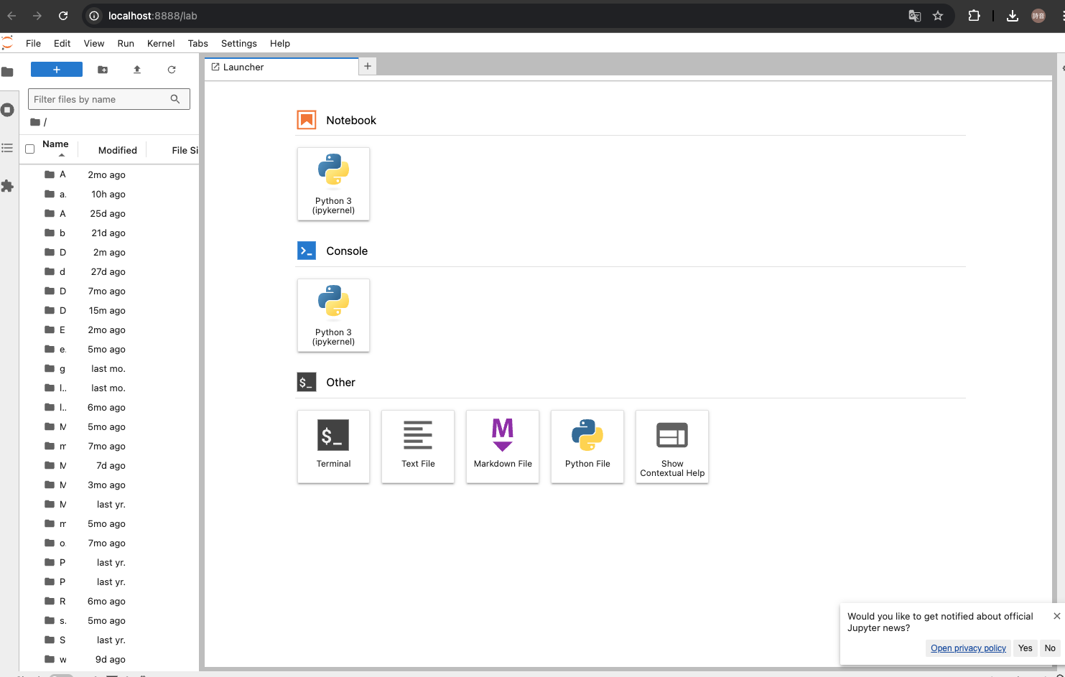
Task: Sort files by Name column header
Action: click(x=55, y=144)
